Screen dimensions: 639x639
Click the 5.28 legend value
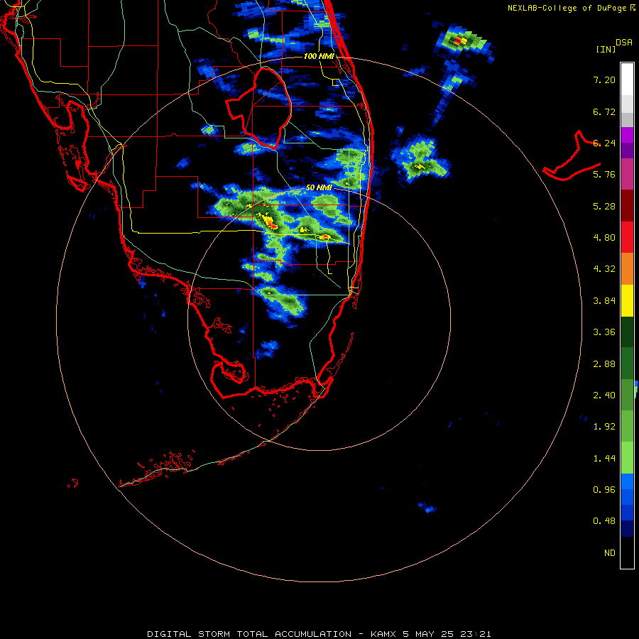pos(604,206)
